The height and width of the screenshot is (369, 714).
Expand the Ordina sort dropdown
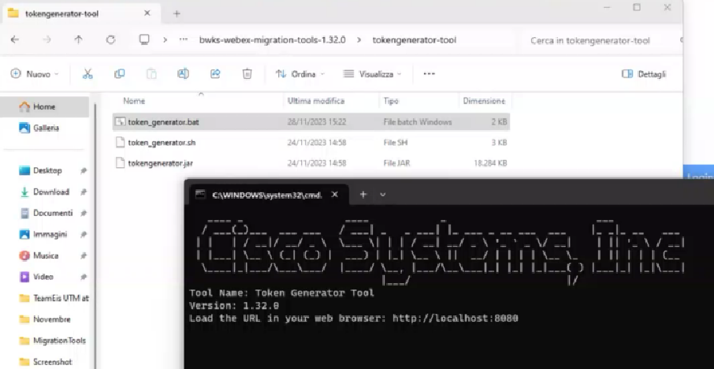coord(299,74)
